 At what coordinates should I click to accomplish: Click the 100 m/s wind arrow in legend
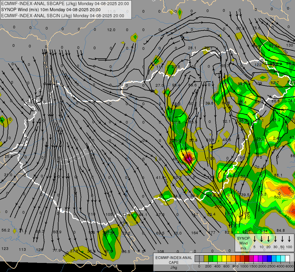pyautogui.click(x=289, y=239)
